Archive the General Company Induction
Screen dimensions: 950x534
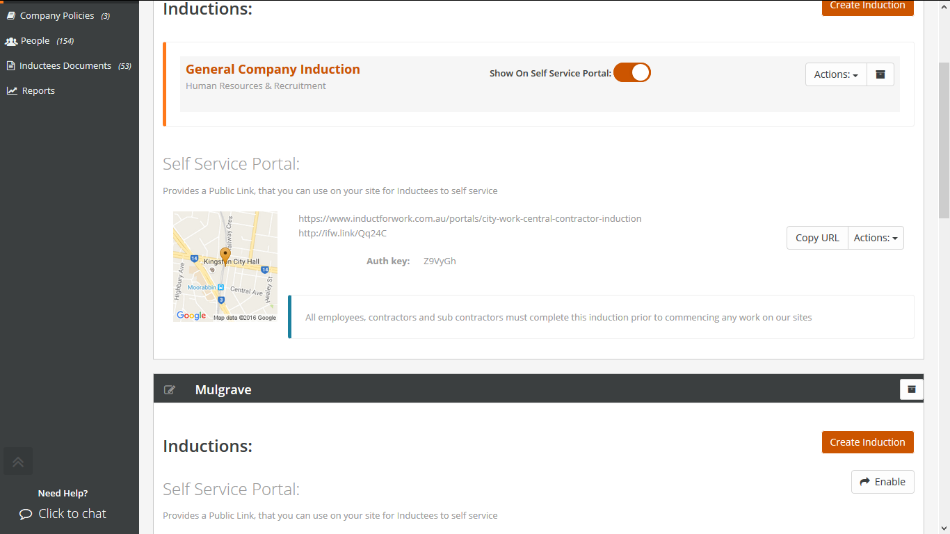(x=880, y=74)
